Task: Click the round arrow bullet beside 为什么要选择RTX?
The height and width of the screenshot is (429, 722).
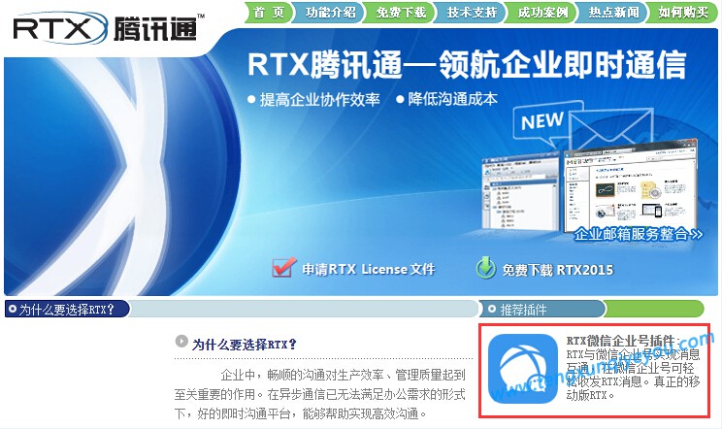Action: point(181,341)
